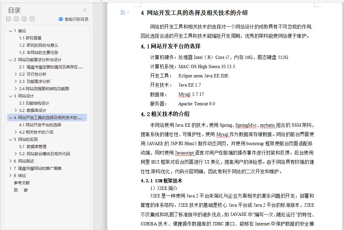This screenshot has height=230, width=344.
Task: Select 1.3 本网站的主要任务 outline entry
Action: click(38, 52)
